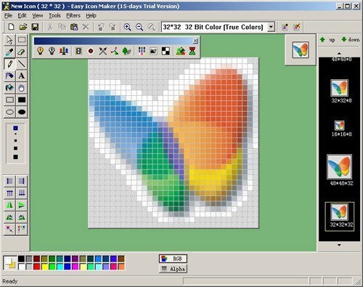Select the filled black ellipse tool
Image resolution: width=363 pixels, height=287 pixels.
[x=22, y=112]
